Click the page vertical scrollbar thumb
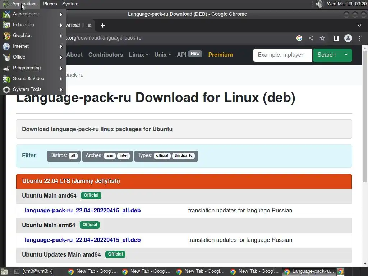The image size is (368, 276). [365, 116]
